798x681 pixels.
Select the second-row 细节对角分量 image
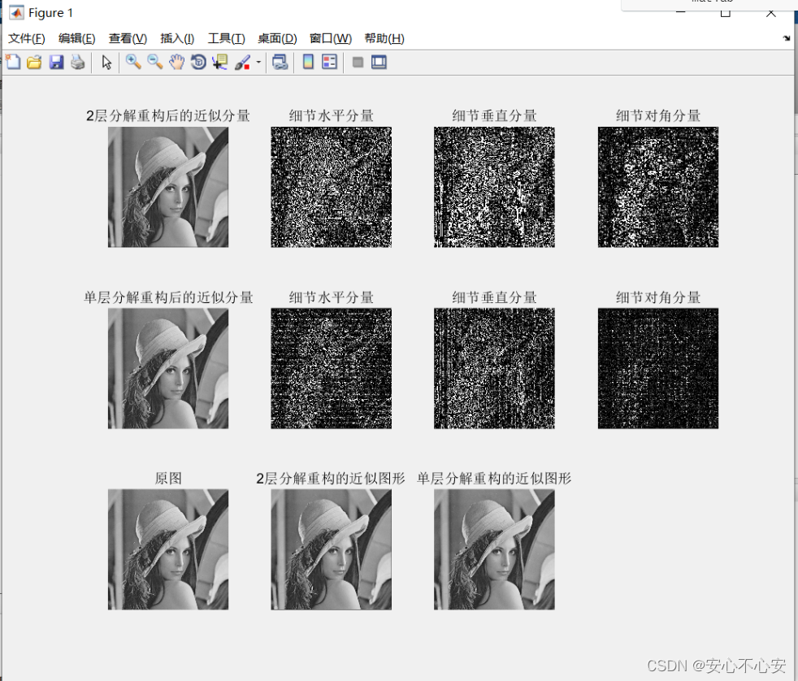[x=658, y=368]
